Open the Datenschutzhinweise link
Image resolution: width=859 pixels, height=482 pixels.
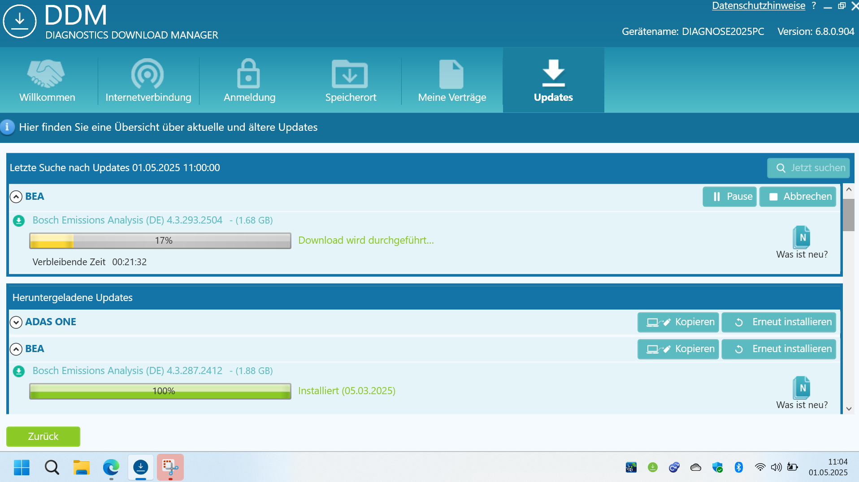(759, 6)
